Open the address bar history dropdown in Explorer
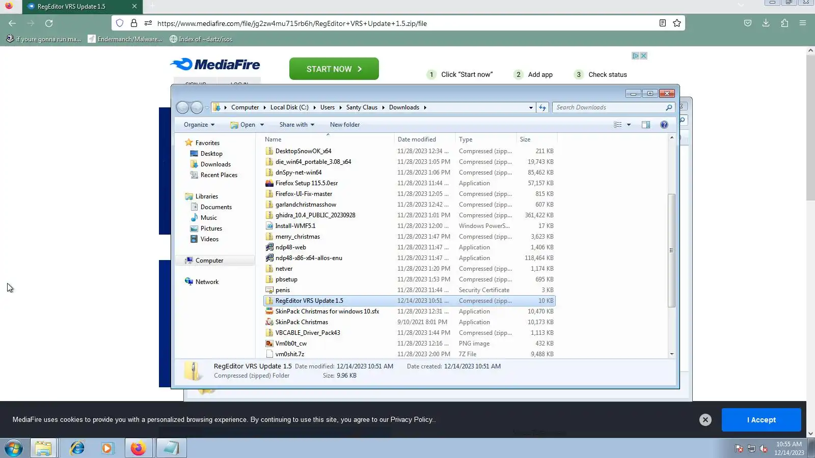The height and width of the screenshot is (458, 815). pyautogui.click(x=531, y=107)
